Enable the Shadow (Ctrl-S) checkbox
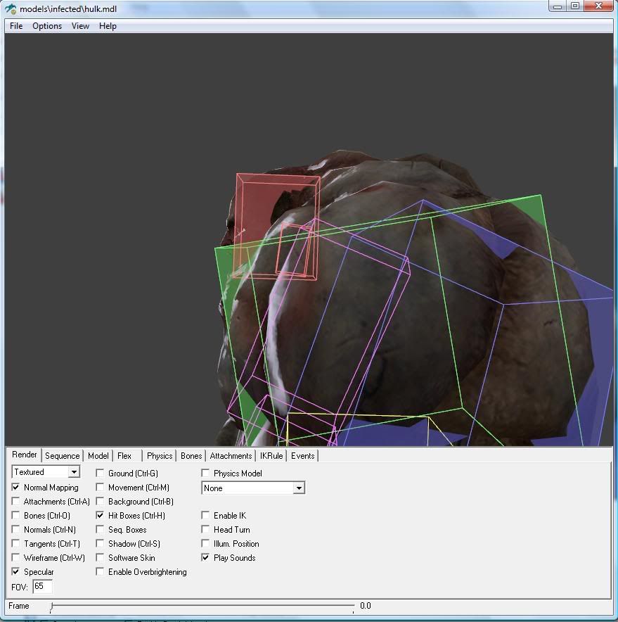This screenshot has height=622, width=618. [100, 543]
